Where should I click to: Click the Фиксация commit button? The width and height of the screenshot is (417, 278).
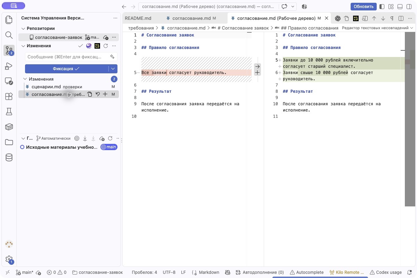click(66, 69)
